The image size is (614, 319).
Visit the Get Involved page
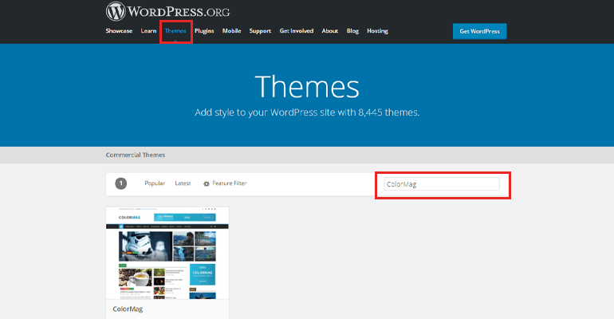click(x=297, y=31)
